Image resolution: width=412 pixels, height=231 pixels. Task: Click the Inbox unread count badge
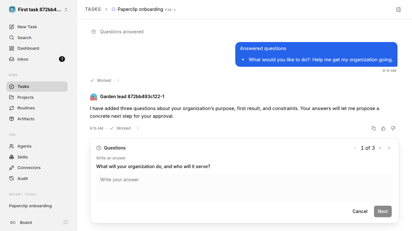tap(62, 59)
